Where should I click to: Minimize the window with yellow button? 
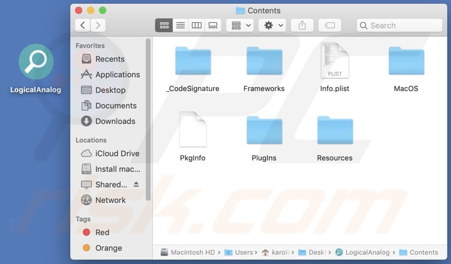91,11
